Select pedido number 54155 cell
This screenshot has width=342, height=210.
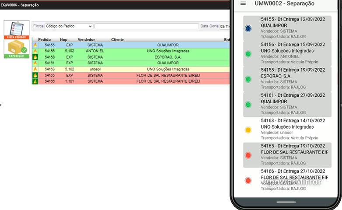[50, 45]
